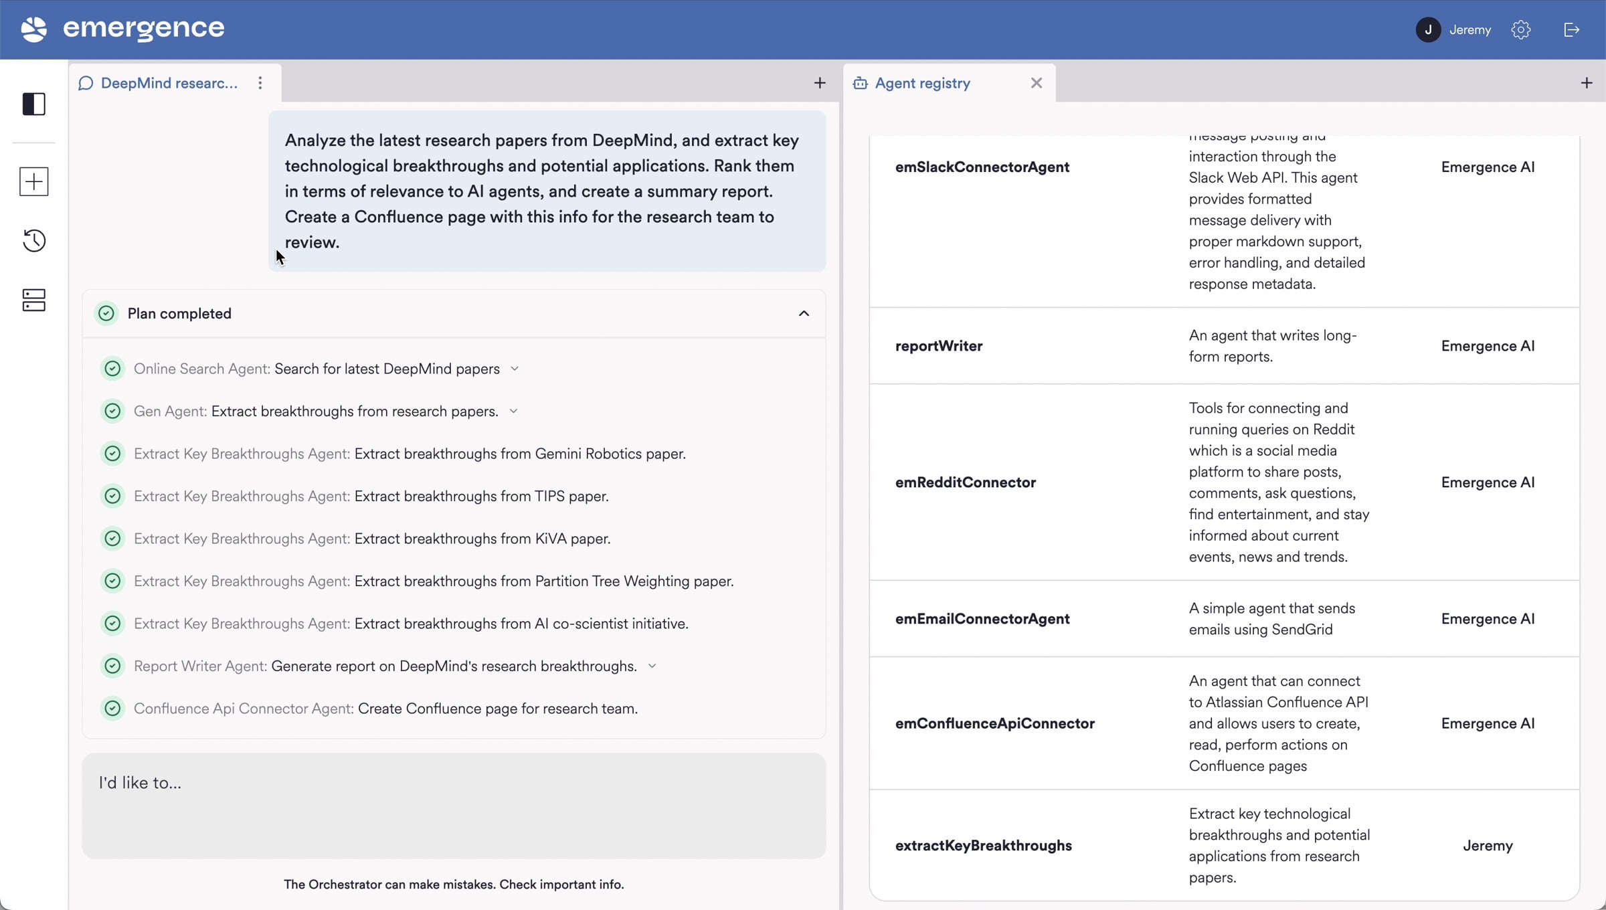Screen dimensions: 1606x910
Task: Click the Plan completed status checkmark
Action: (106, 313)
